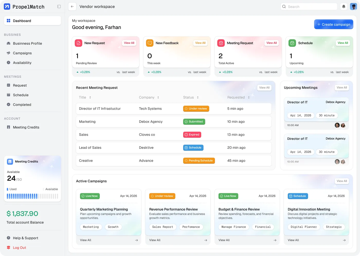Screen dimensions: 360x256
Task: Click attendee avatars on first upcoming meeting
Action: pyautogui.click(x=340, y=125)
